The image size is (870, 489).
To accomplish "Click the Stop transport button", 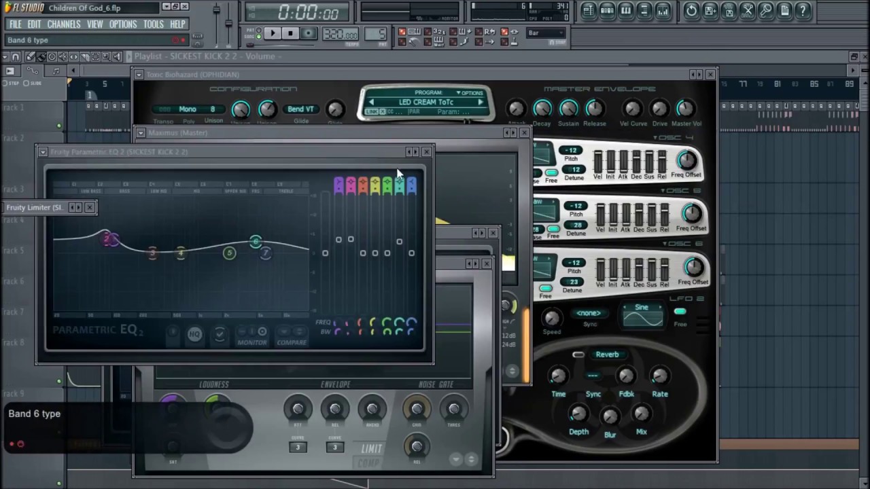I will click(x=290, y=33).
